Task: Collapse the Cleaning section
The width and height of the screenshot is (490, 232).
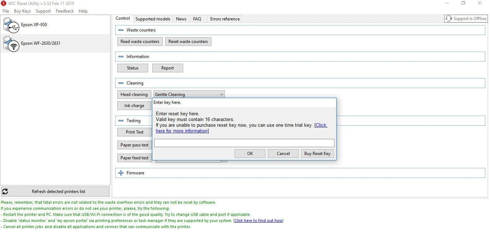Action: 121,83
